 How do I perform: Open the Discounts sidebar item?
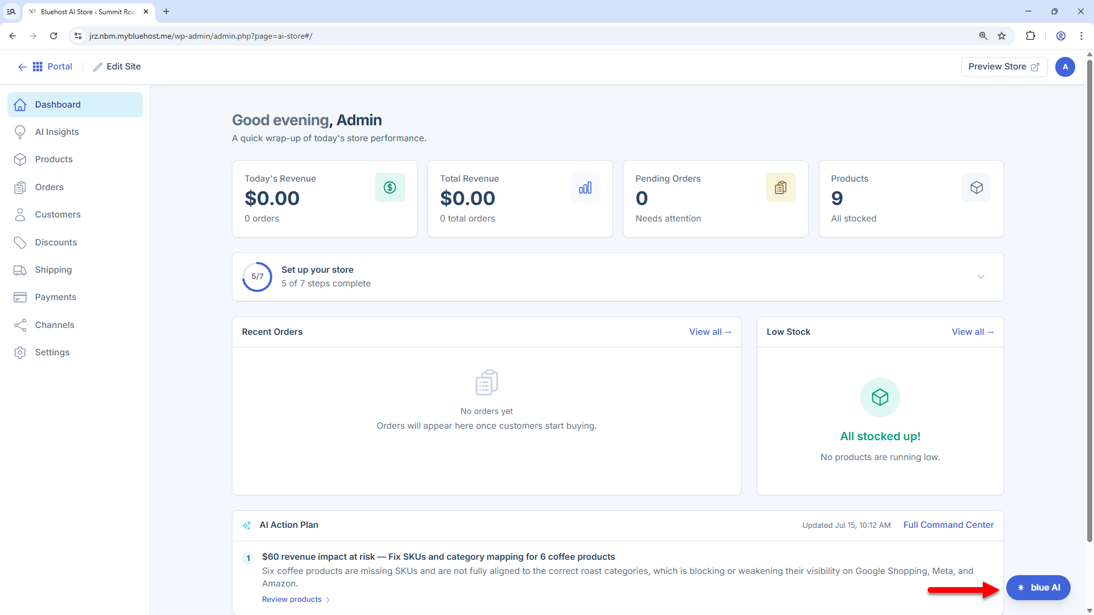75,243
